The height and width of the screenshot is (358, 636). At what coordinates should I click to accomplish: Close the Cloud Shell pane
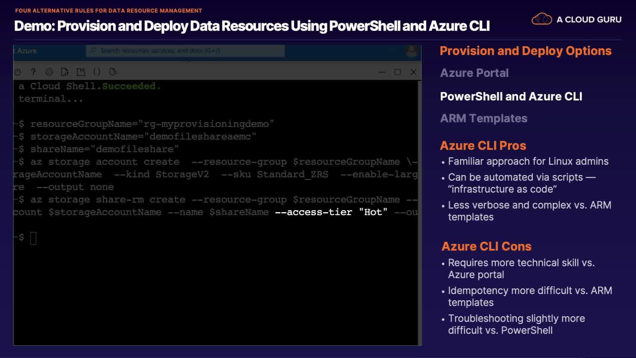[413, 72]
